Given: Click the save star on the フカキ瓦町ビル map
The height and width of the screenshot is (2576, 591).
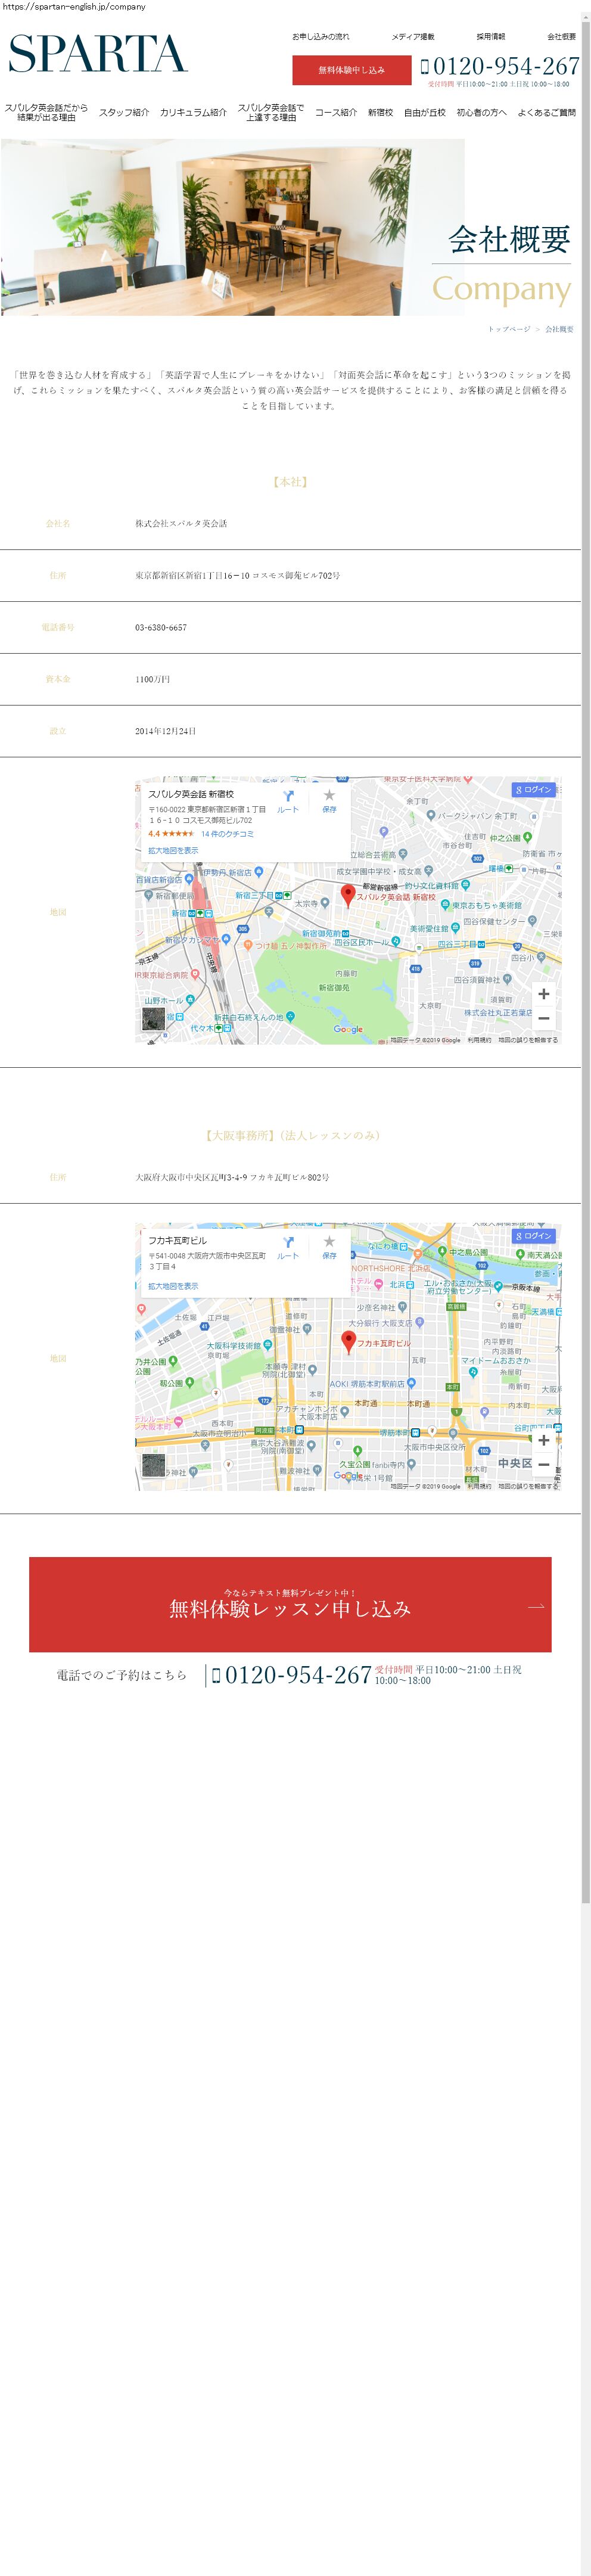Looking at the screenshot, I should 329,1242.
